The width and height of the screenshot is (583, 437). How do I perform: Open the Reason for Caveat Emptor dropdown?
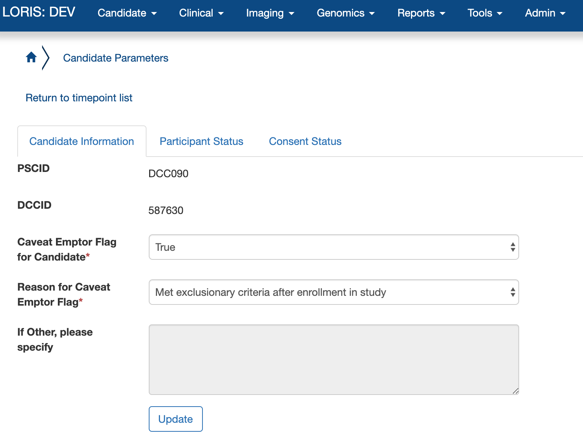tap(334, 292)
